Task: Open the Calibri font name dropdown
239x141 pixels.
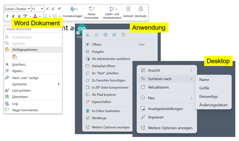Action: [x=29, y=9]
